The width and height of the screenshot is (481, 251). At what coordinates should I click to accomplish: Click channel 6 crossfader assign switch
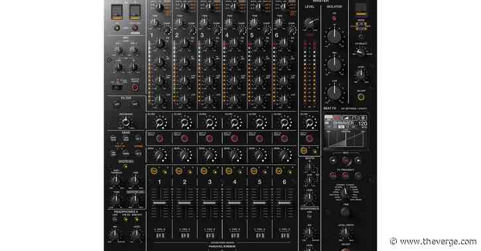click(285, 235)
